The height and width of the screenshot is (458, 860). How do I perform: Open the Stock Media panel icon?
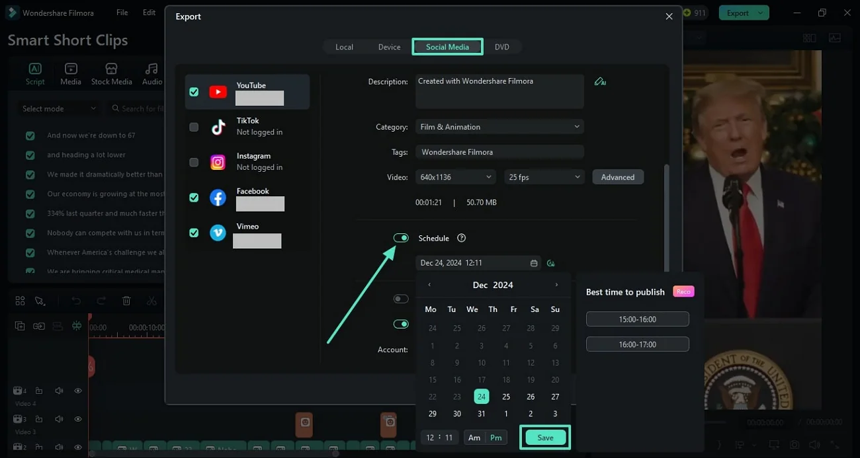click(x=111, y=69)
